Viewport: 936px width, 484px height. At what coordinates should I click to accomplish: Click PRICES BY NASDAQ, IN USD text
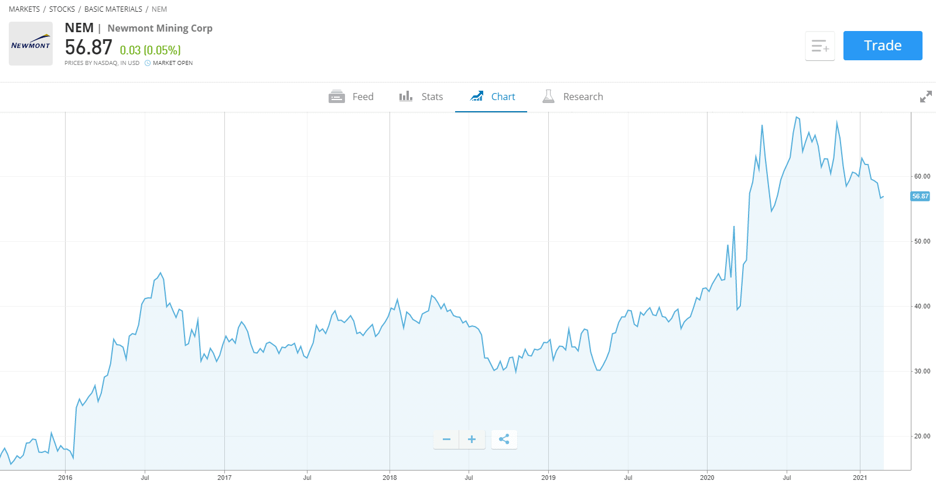pyautogui.click(x=102, y=63)
